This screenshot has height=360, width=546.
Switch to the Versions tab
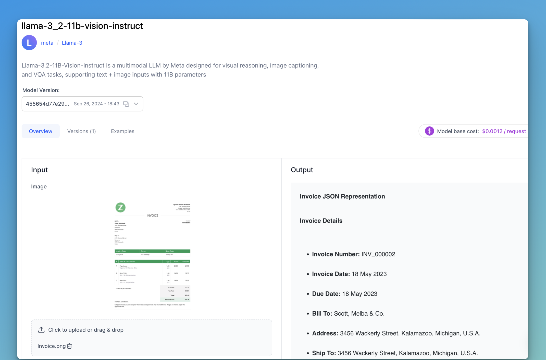[x=81, y=131]
